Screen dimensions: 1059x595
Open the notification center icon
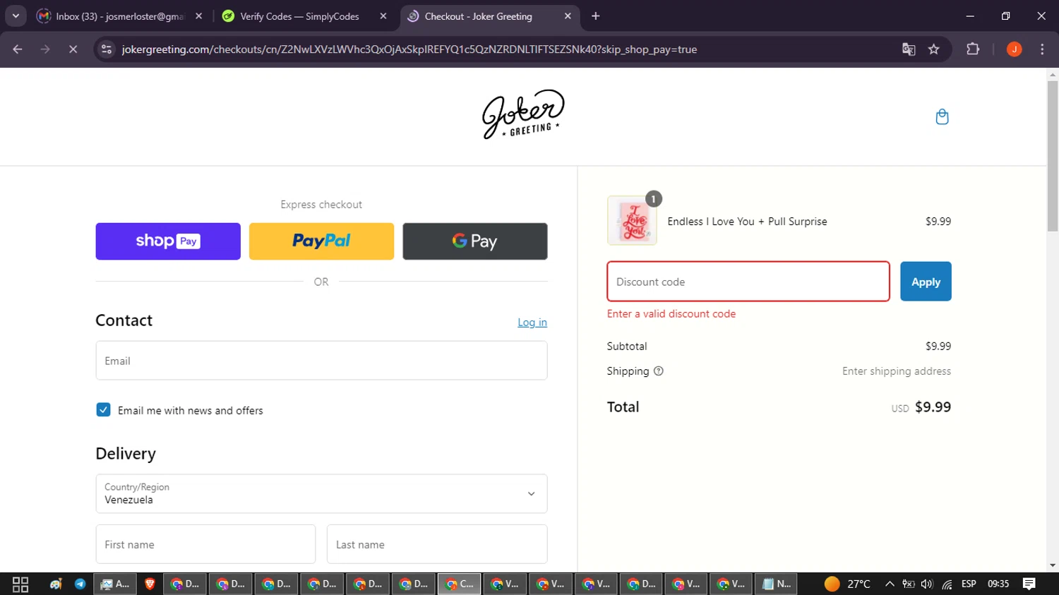pos(1029,584)
